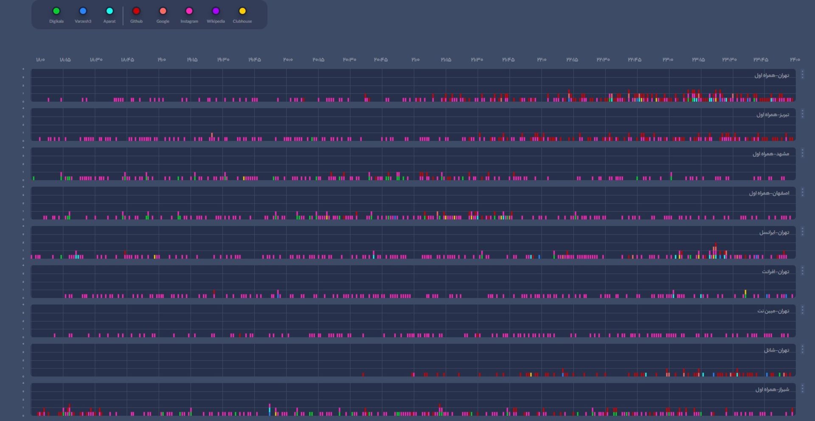The height and width of the screenshot is (421, 815).
Task: Toggle the Varzesh3 blue legend dot
Action: tap(83, 11)
